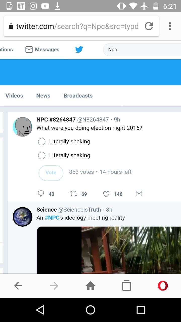Click the Twitter bird logo
Image resolution: width=181 pixels, height=322 pixels.
[79, 50]
